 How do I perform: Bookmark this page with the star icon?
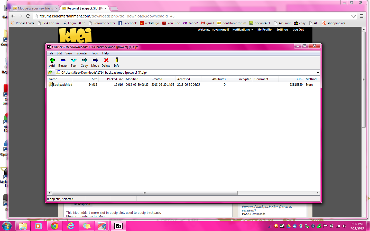pos(354,16)
